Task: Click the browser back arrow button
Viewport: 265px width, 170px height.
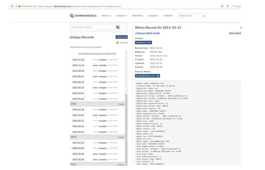Action: (12, 6)
